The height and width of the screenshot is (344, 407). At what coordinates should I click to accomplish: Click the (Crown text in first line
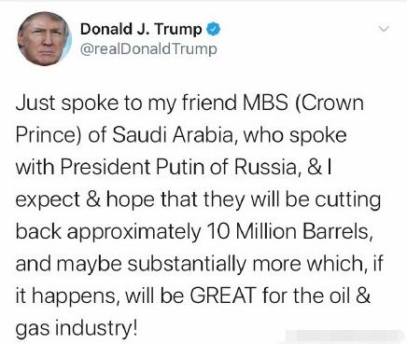[x=329, y=103]
